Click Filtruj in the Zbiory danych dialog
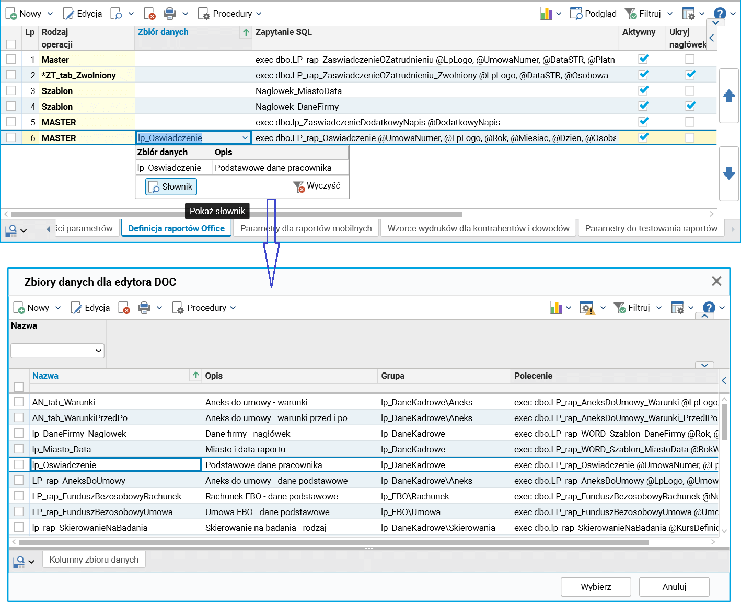 click(x=632, y=308)
